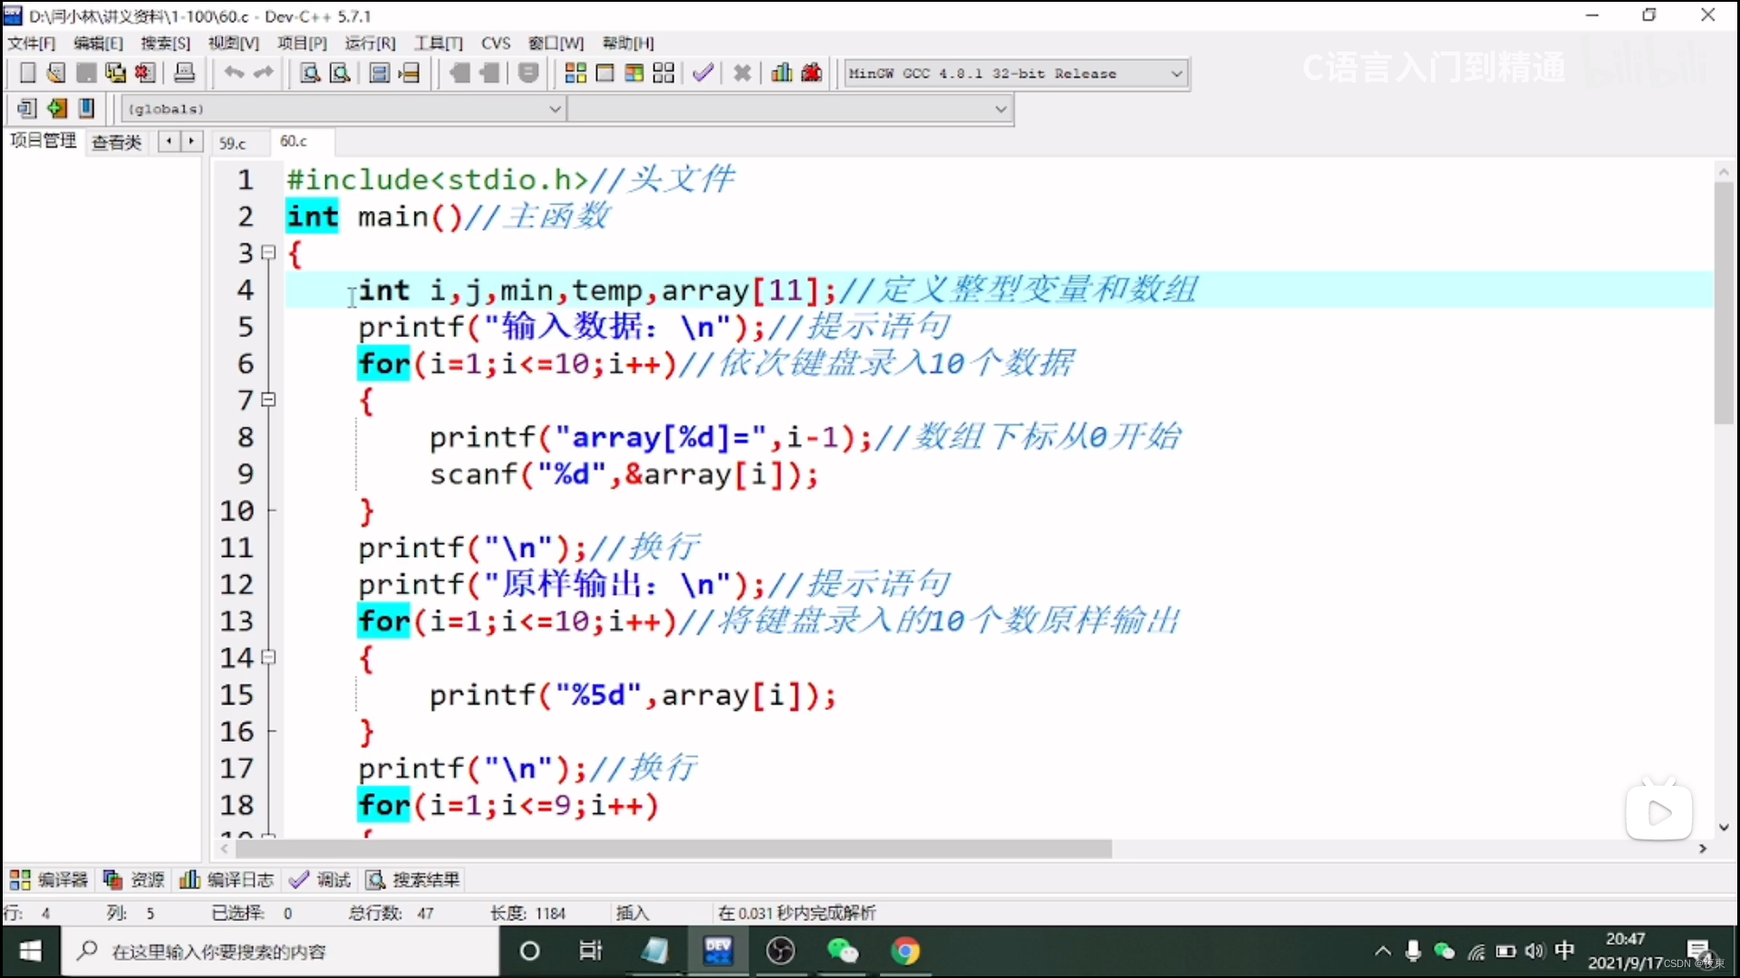
Task: Collapse the code fold at line 7
Action: click(x=268, y=399)
